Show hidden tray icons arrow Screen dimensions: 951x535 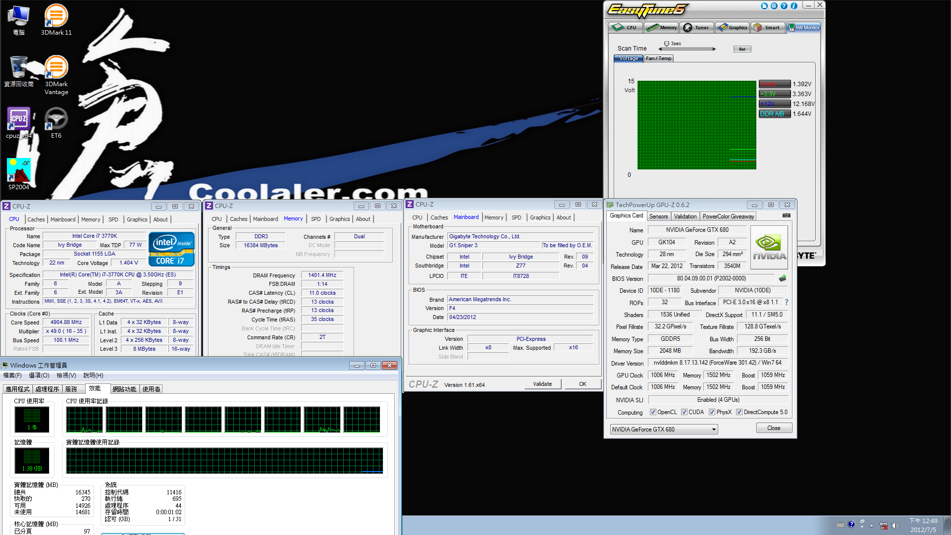pos(871,526)
